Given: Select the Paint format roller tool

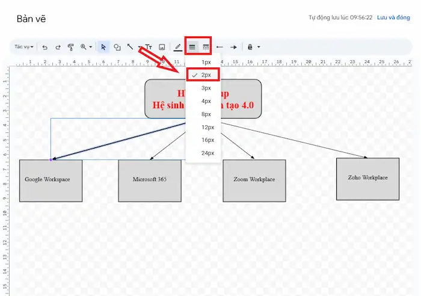Looking at the screenshot, I should point(70,48).
